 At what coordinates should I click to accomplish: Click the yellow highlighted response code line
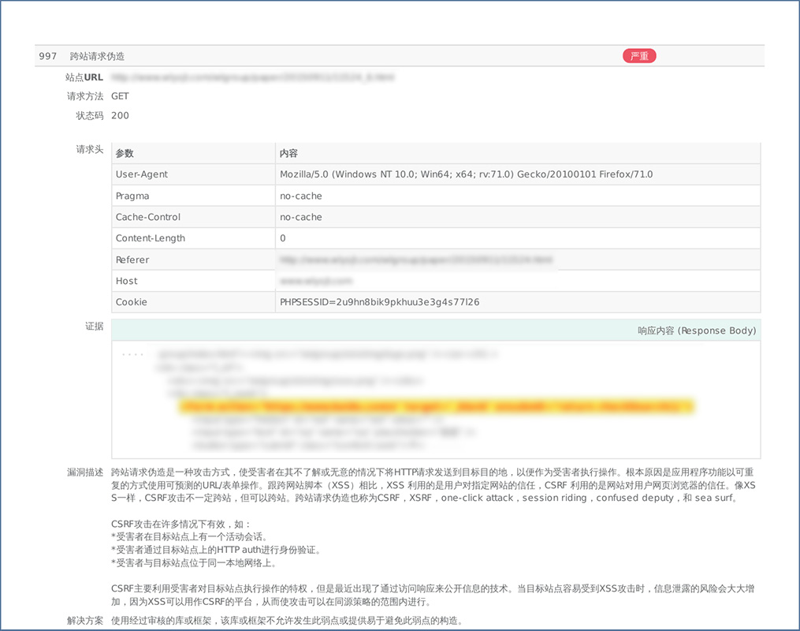tap(436, 406)
